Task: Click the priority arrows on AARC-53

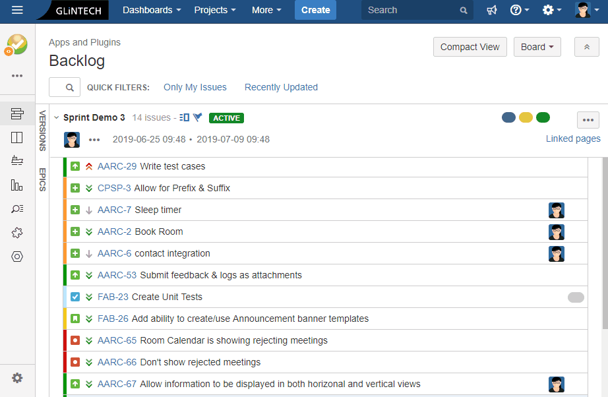Action: [x=89, y=275]
